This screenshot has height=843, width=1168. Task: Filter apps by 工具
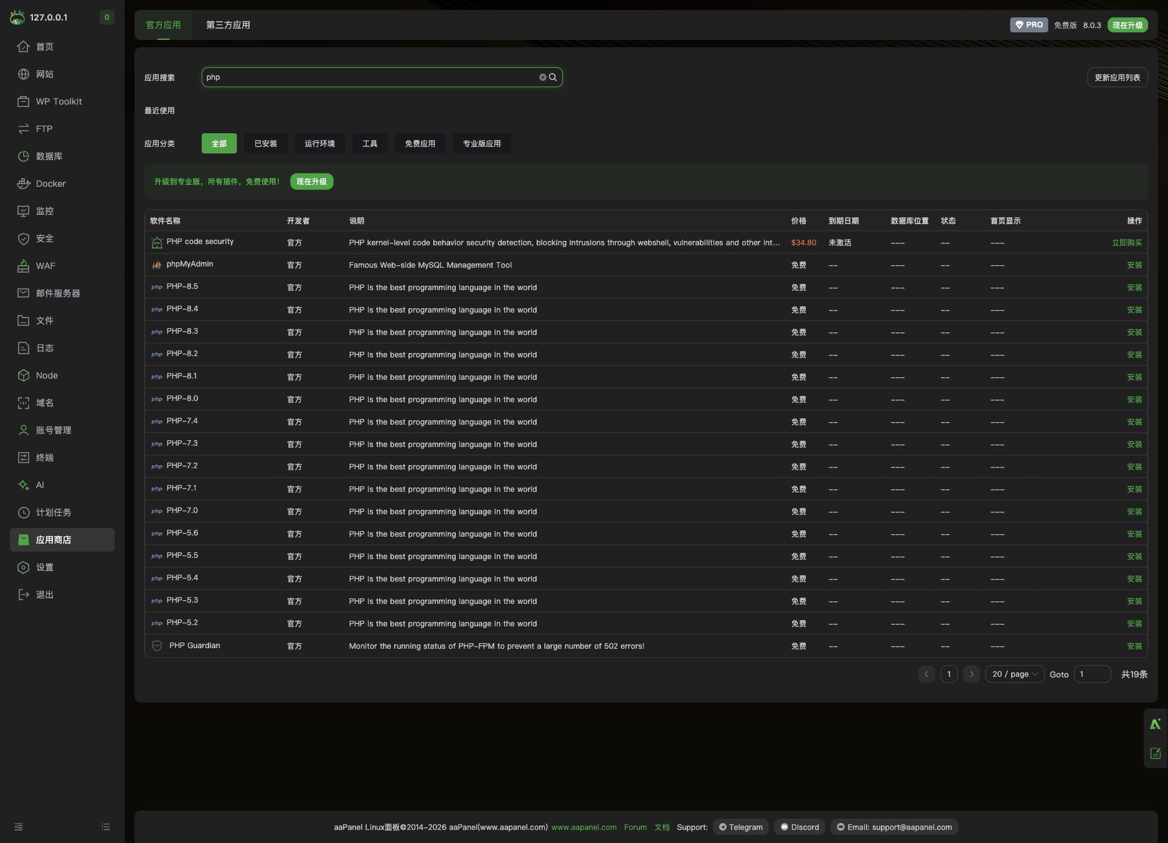pos(370,144)
